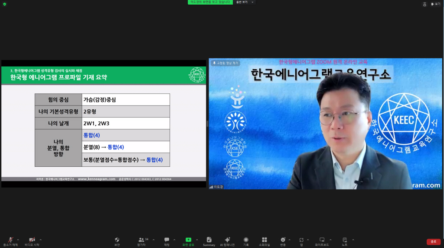The height and width of the screenshot is (248, 444).
Task: Open Reactions (반응) smiley icon
Action: tap(283, 240)
